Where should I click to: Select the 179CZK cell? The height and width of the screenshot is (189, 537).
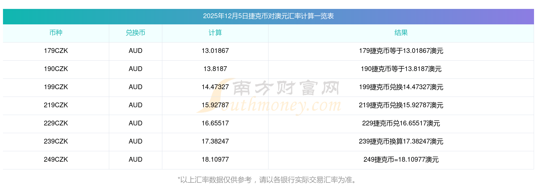[56, 51]
